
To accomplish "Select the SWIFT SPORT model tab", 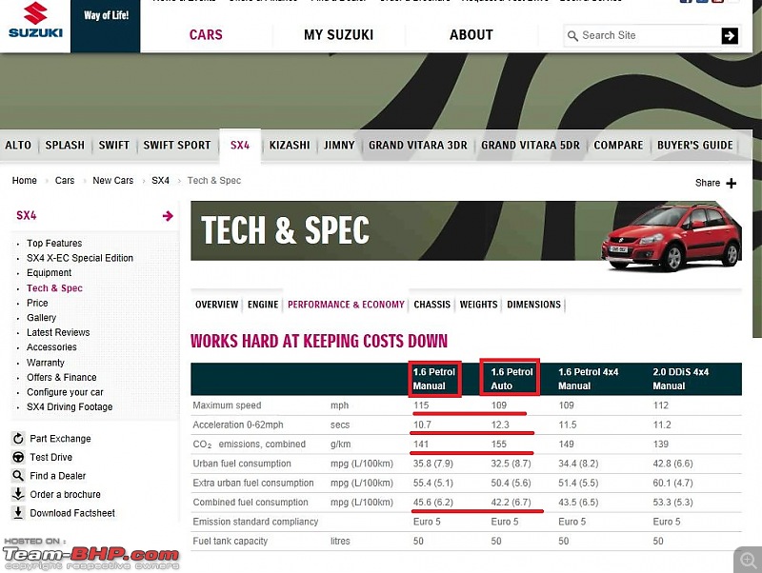I will [177, 146].
